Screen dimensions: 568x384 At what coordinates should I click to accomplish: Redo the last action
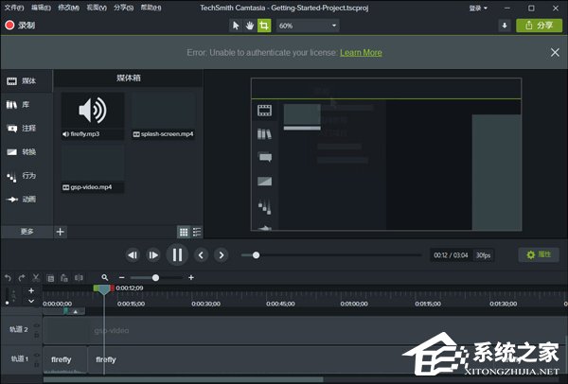[22, 278]
